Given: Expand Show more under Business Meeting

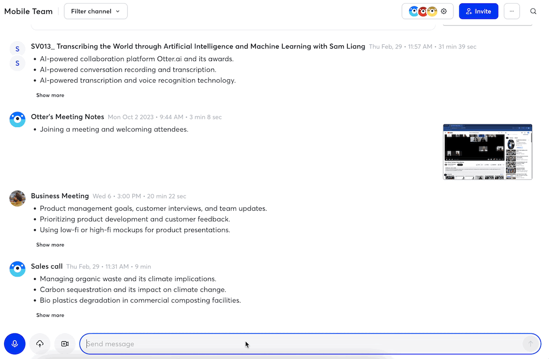Looking at the screenshot, I should 50,245.
